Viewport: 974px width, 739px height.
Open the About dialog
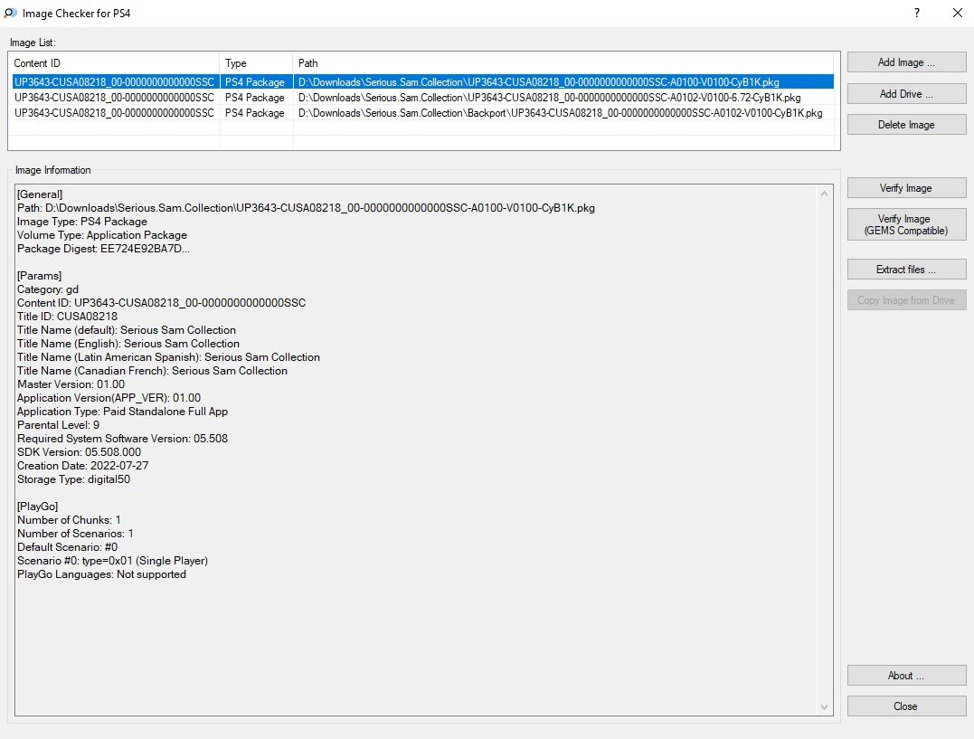(906, 676)
